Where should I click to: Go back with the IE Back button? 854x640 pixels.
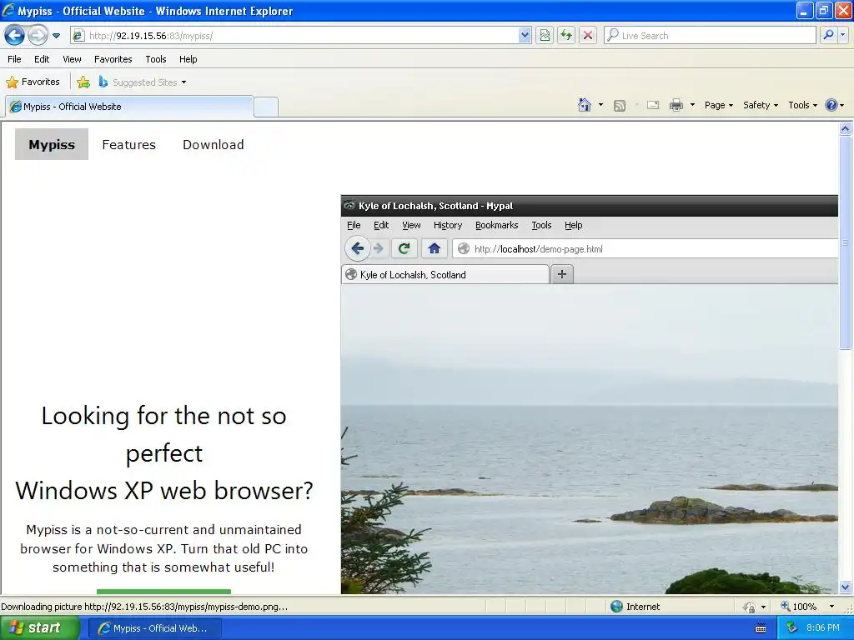15,36
